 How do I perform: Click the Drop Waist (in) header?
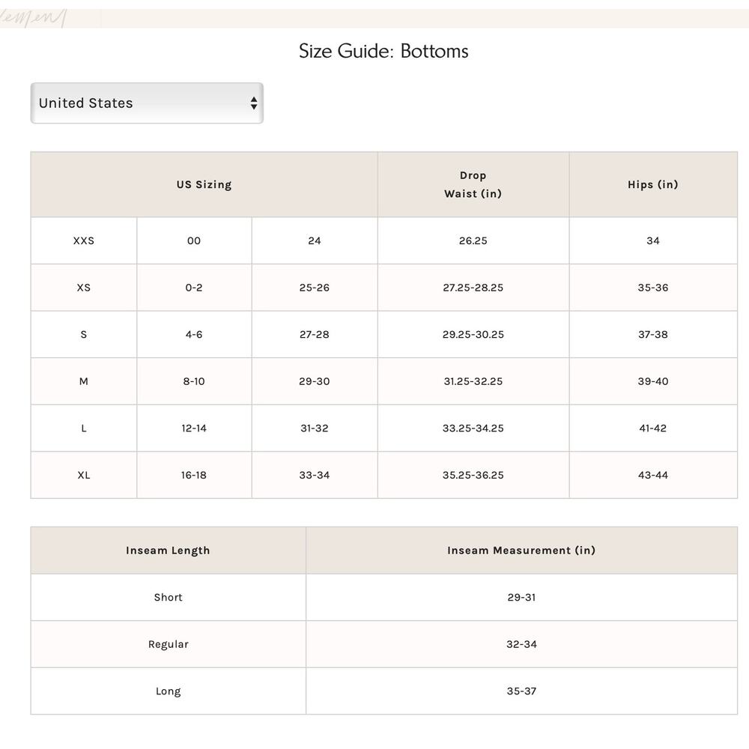(473, 184)
